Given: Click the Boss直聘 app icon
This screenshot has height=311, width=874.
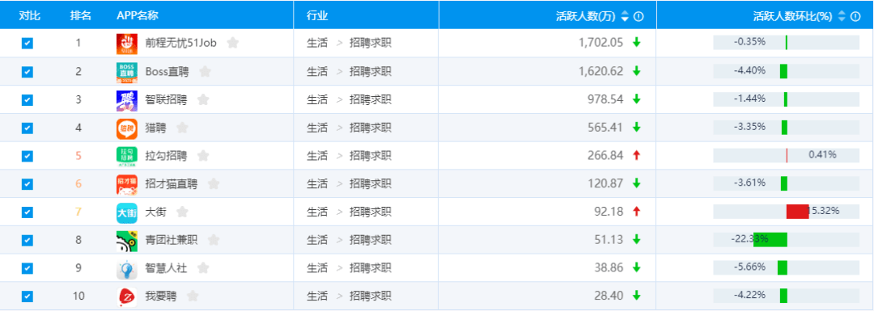Looking at the screenshot, I should 126,72.
